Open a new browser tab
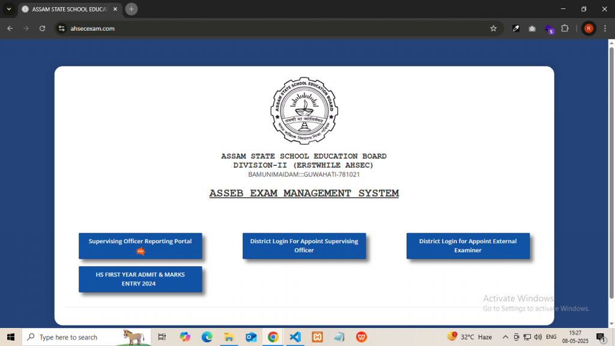 (x=132, y=9)
